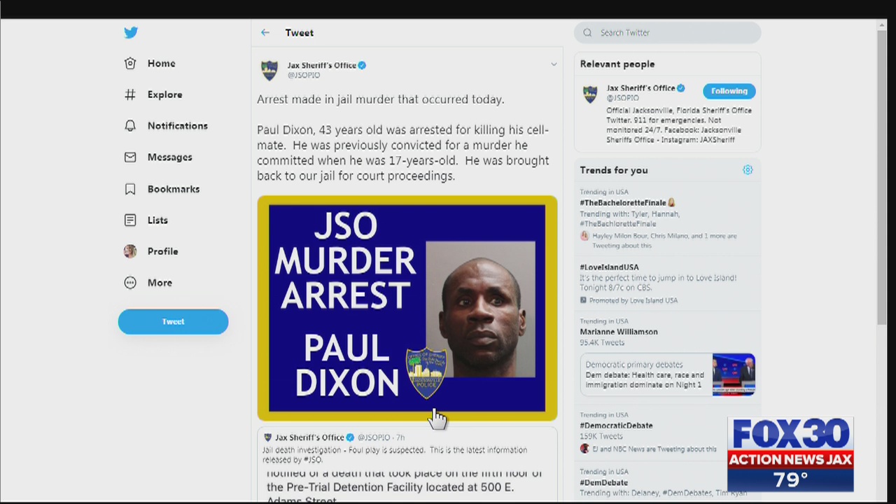Click Jax Sheriff's Office name in tweet header
The width and height of the screenshot is (896, 504).
point(322,65)
